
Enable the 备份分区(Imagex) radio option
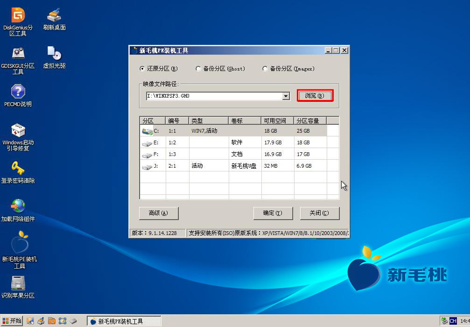click(288, 69)
